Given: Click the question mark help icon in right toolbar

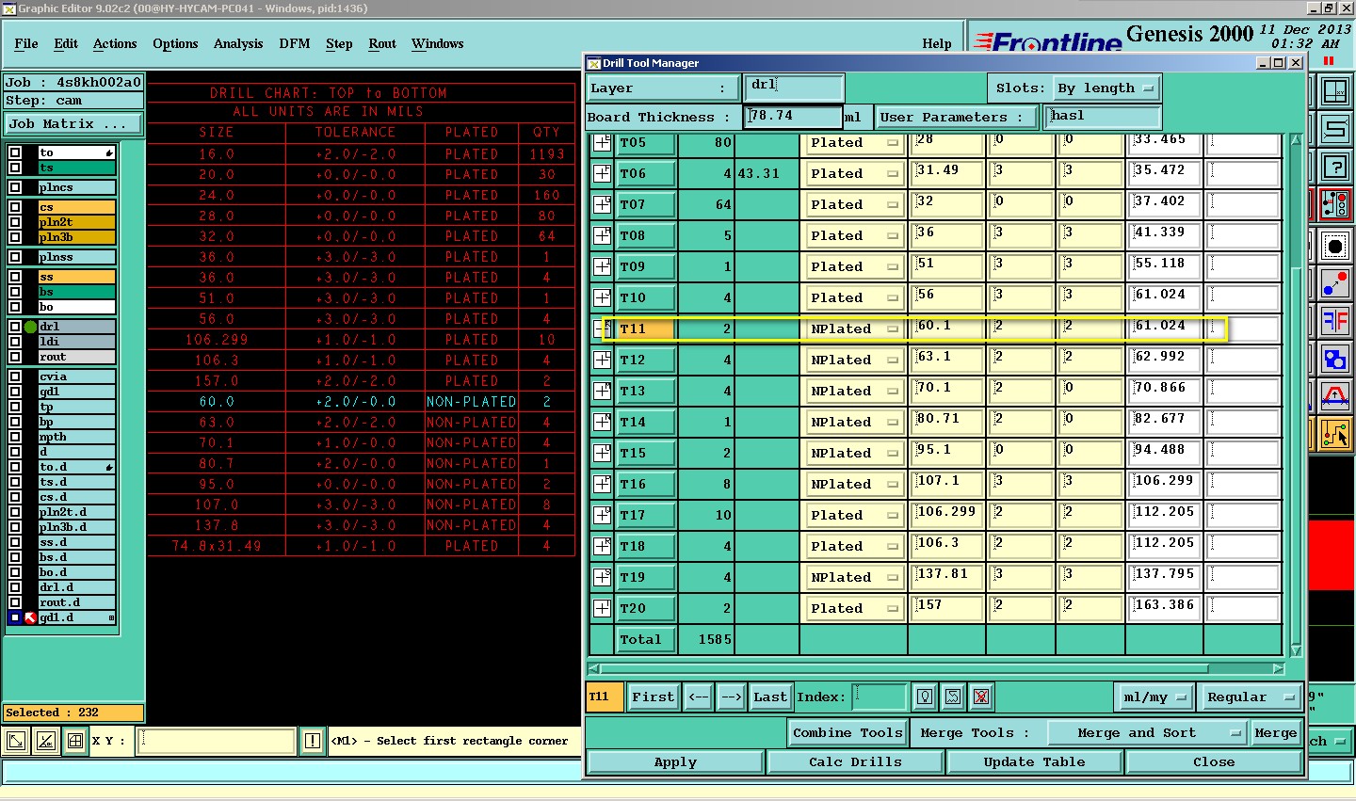Looking at the screenshot, I should (x=1334, y=168).
